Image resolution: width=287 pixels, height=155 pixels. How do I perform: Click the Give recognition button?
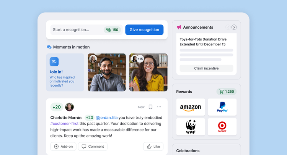144,30
